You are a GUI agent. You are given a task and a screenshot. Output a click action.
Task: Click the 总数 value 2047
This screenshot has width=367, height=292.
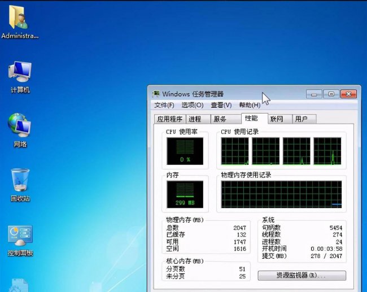(239, 228)
